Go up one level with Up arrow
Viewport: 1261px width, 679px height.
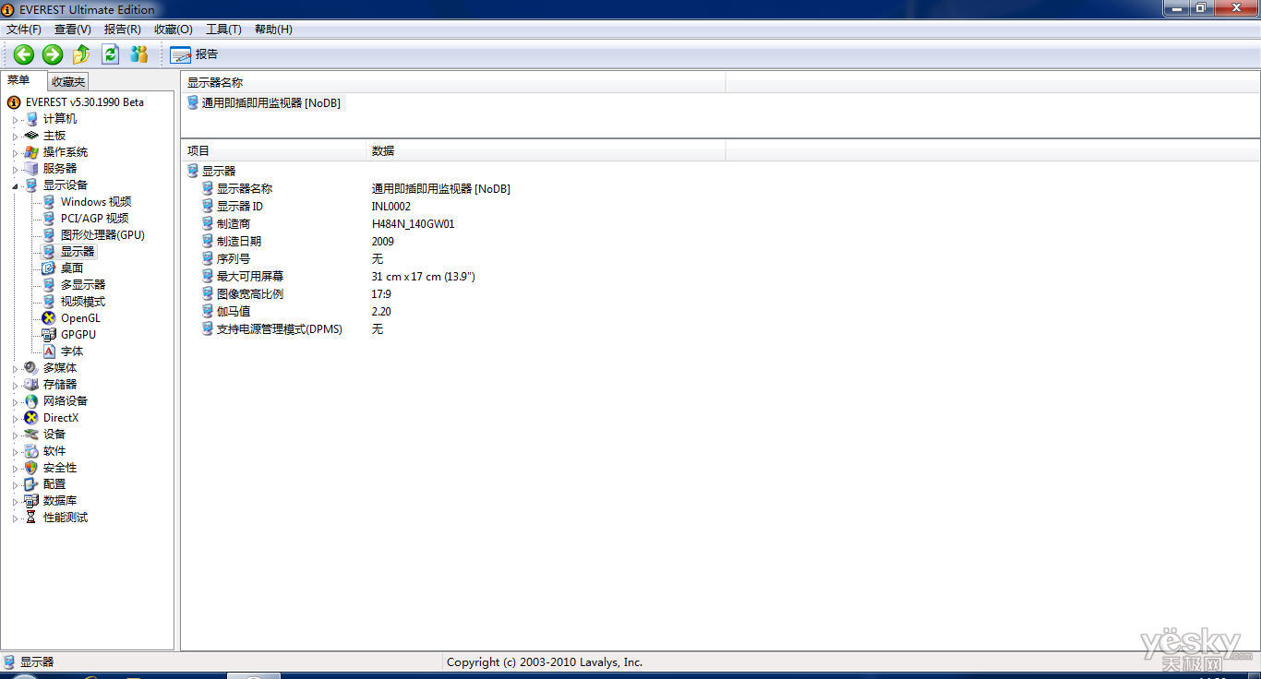[81, 54]
